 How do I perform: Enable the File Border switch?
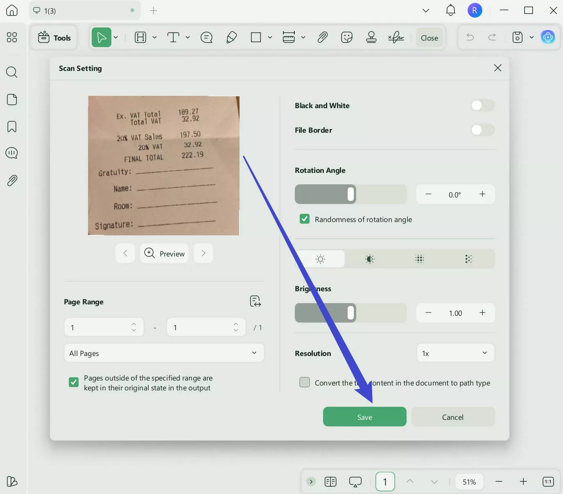(482, 130)
